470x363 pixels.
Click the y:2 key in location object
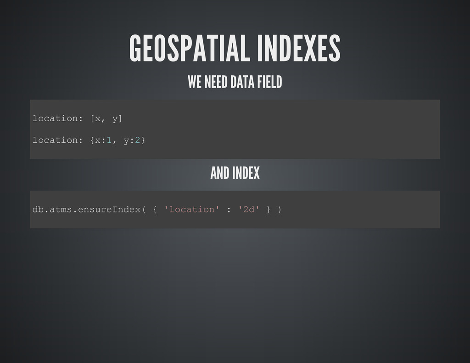pyautogui.click(x=132, y=140)
